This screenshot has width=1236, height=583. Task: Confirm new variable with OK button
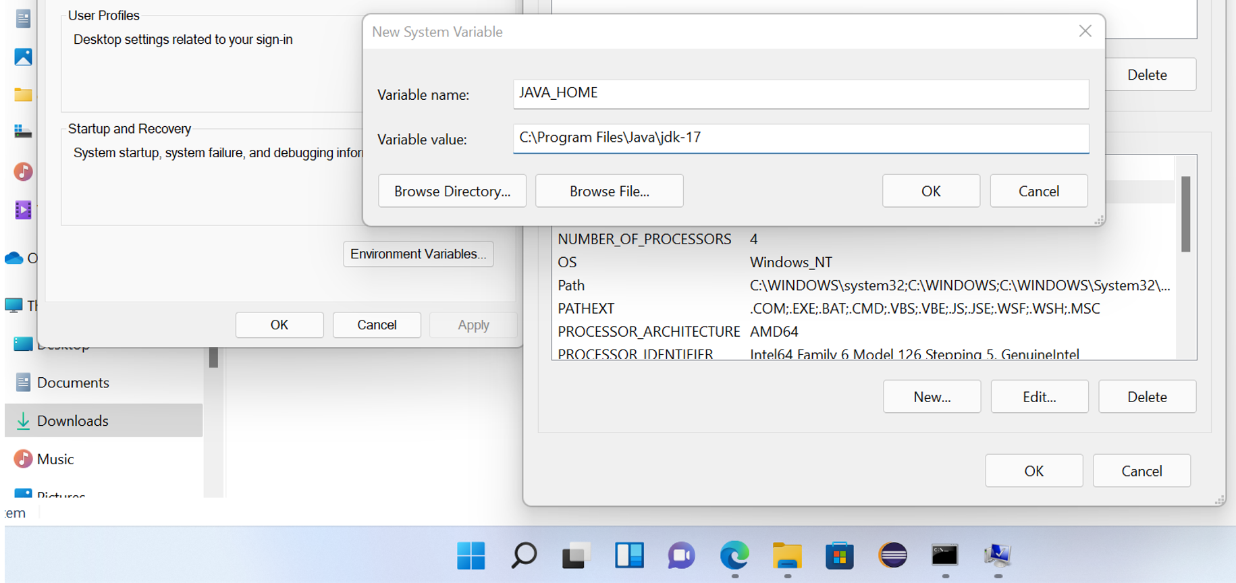[930, 191]
